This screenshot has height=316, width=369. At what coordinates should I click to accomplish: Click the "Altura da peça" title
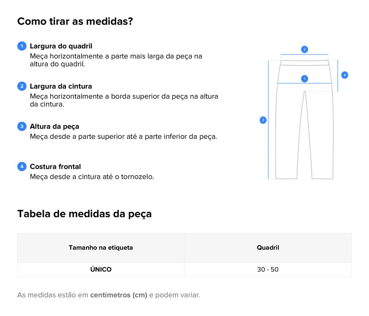pos(55,126)
